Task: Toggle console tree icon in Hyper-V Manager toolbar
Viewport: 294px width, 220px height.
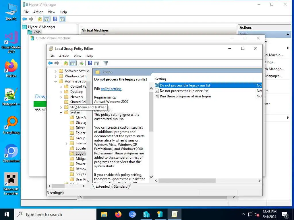Action: pyautogui.click(x=47, y=19)
